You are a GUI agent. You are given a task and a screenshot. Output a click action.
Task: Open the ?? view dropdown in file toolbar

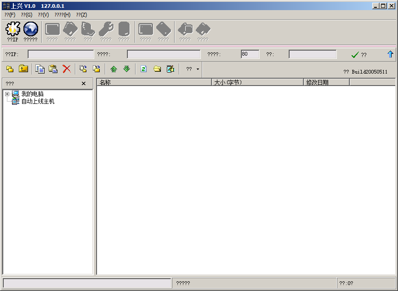193,69
